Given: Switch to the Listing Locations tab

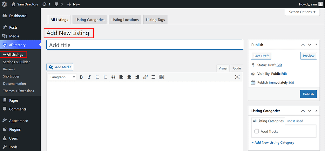Looking at the screenshot, I should pos(125,20).
